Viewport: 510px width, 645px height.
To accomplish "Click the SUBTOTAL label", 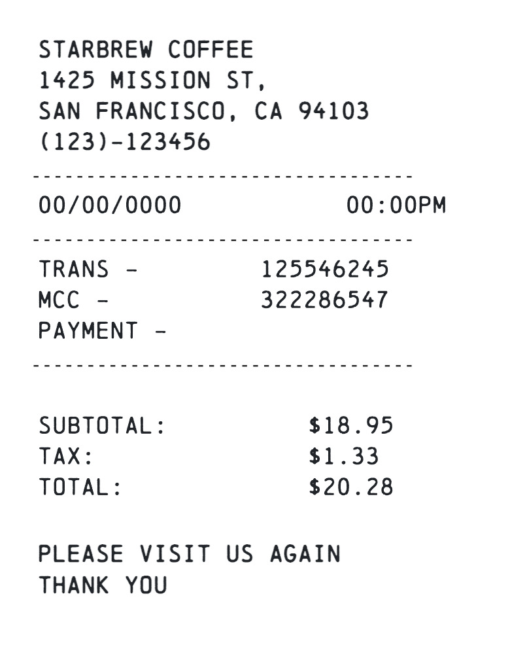I will point(102,426).
